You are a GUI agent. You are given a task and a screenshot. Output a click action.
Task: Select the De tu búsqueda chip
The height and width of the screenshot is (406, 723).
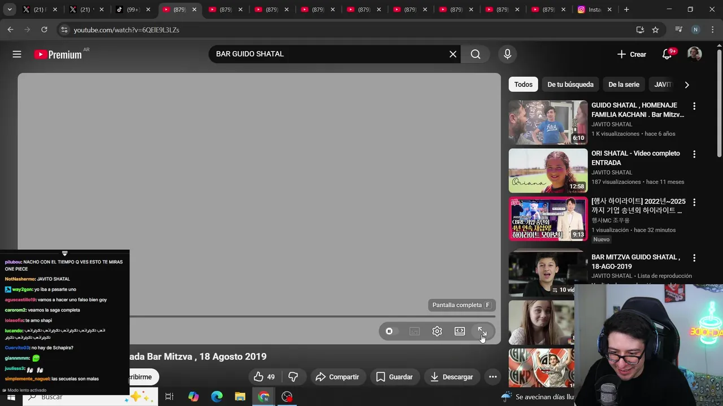pyautogui.click(x=570, y=85)
